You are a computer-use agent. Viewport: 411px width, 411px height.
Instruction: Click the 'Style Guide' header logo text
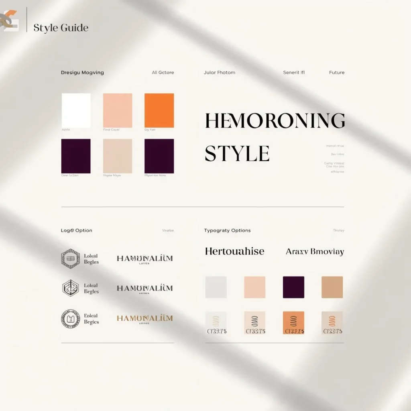(x=61, y=28)
